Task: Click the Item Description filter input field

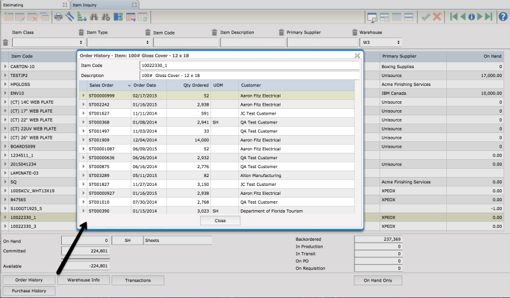Action: coord(252,42)
